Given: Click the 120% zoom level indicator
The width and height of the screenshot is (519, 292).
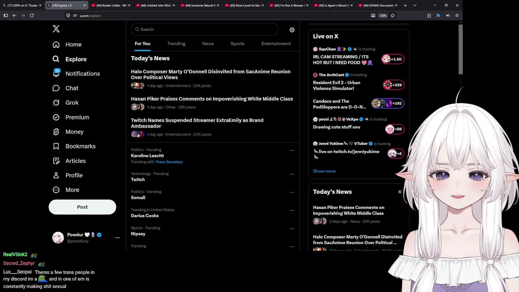Looking at the screenshot, I should [x=383, y=15].
